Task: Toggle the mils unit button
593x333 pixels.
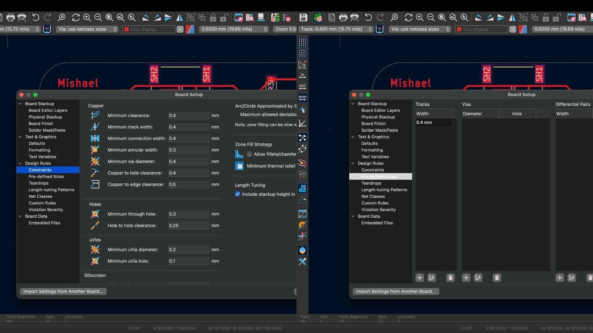Action: [x=302, y=87]
